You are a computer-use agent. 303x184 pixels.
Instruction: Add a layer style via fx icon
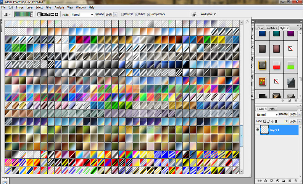pos(266,181)
